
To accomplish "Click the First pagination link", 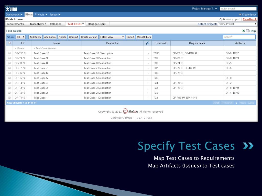I will 216,103.
